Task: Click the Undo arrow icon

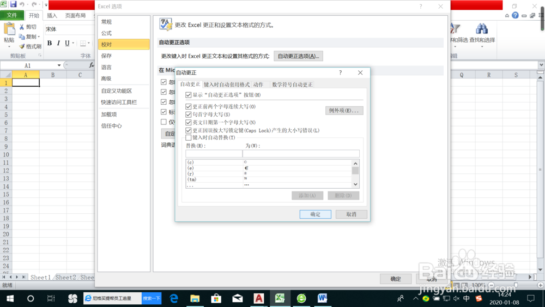Action: pos(22,4)
